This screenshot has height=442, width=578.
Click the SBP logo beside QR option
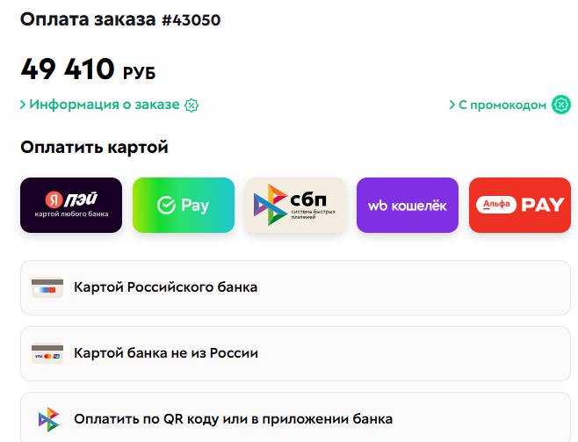tap(47, 419)
